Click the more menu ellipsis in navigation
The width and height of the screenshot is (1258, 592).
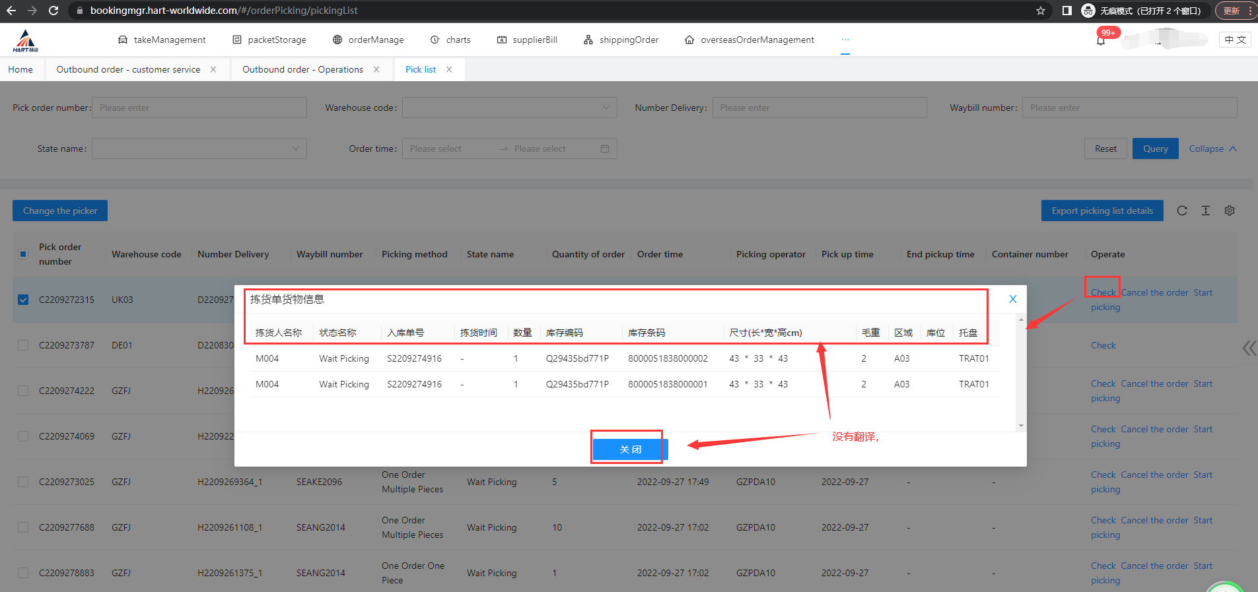pyautogui.click(x=845, y=40)
